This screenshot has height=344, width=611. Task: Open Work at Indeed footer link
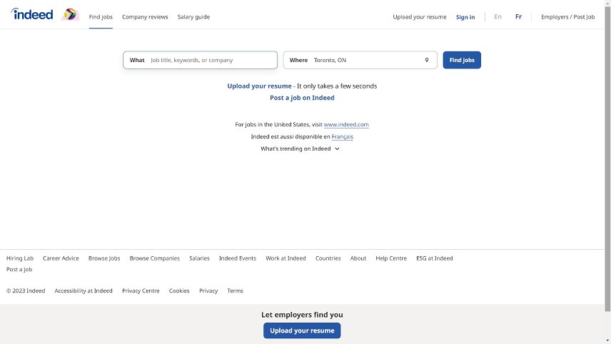(x=286, y=258)
